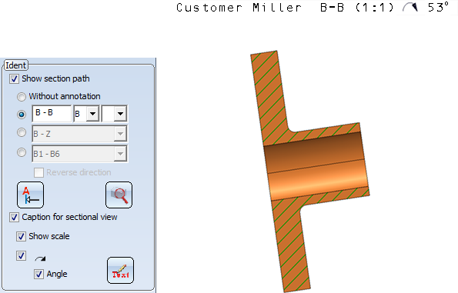Expand the B1 - B6 dropdown
Viewport: 458px width, 293px height.
[x=120, y=154]
